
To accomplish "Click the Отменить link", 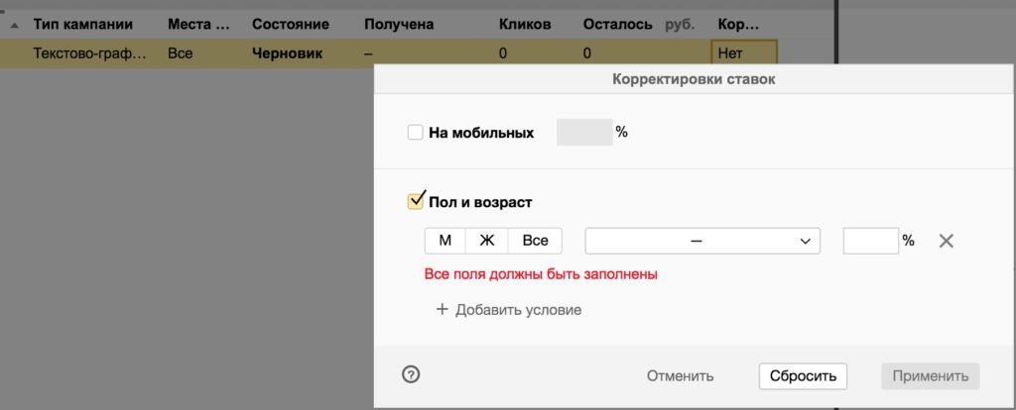I will point(680,375).
